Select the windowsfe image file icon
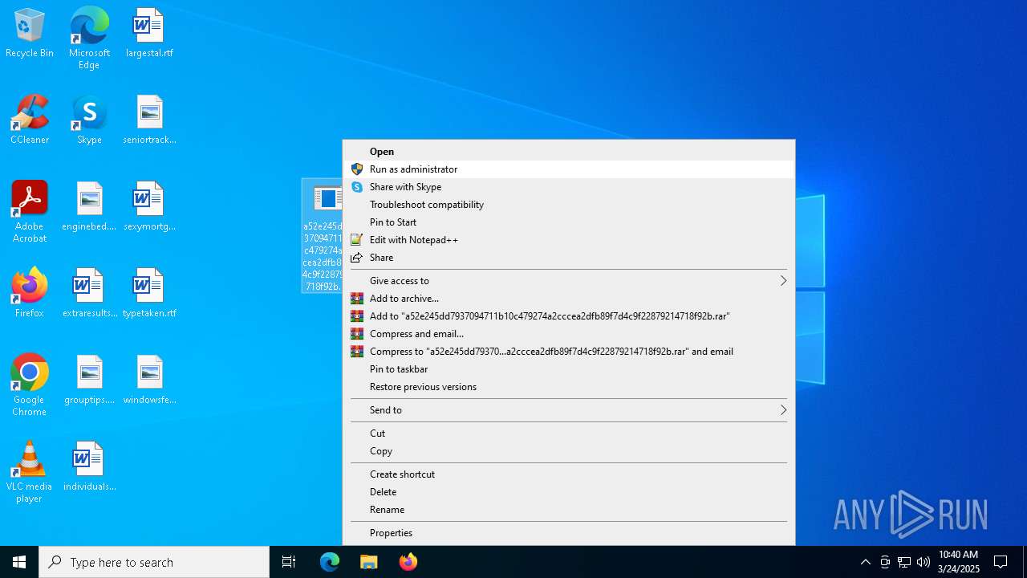1027x578 pixels. click(149, 381)
